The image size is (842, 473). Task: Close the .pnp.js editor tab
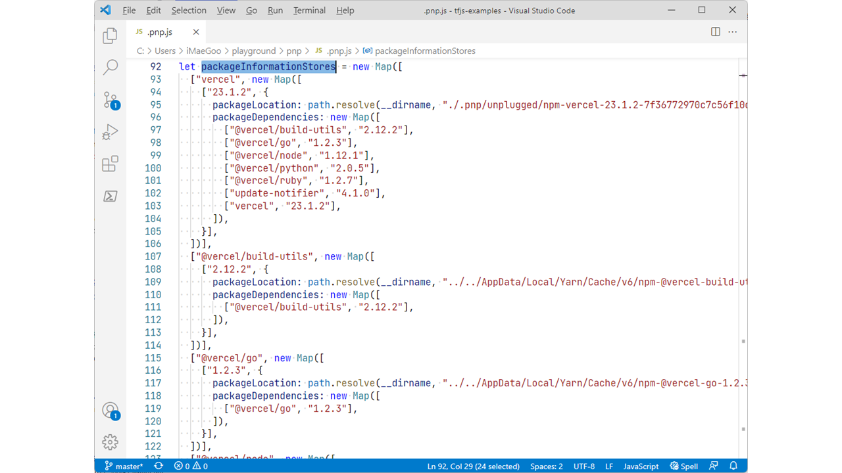tap(196, 32)
